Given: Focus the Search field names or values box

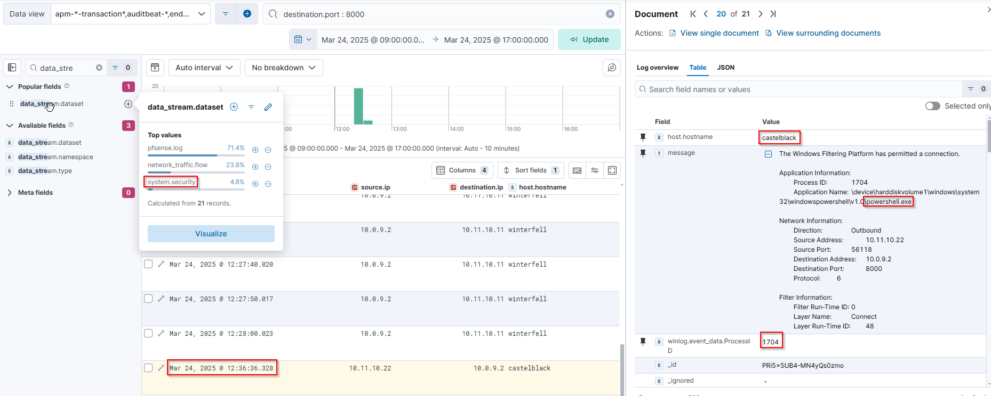Looking at the screenshot, I should 798,89.
